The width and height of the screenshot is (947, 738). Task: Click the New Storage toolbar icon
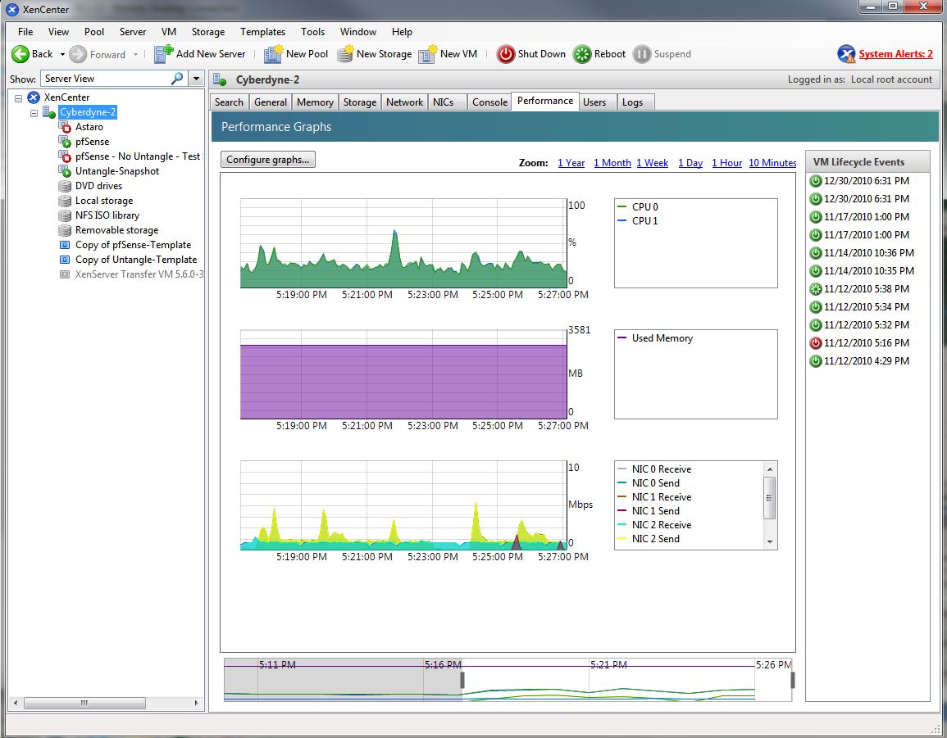pyautogui.click(x=345, y=54)
